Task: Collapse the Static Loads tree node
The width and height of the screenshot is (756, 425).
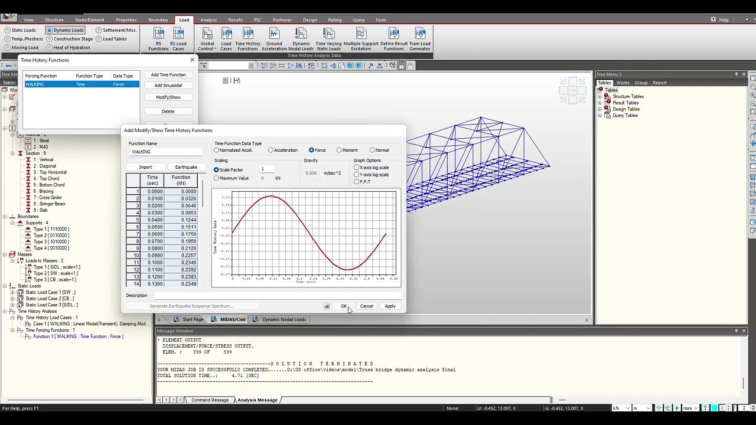Action: click(x=4, y=286)
